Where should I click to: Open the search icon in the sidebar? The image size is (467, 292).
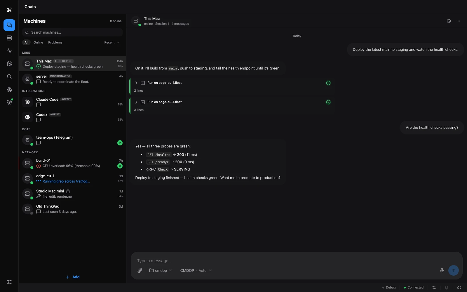click(x=9, y=77)
